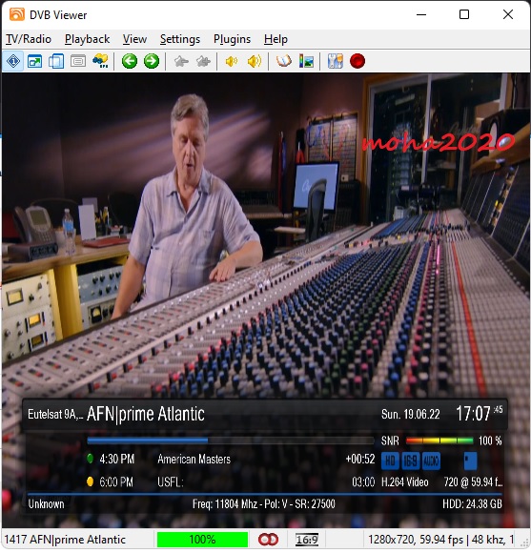Click the green 100% signal level bar

pyautogui.click(x=202, y=540)
